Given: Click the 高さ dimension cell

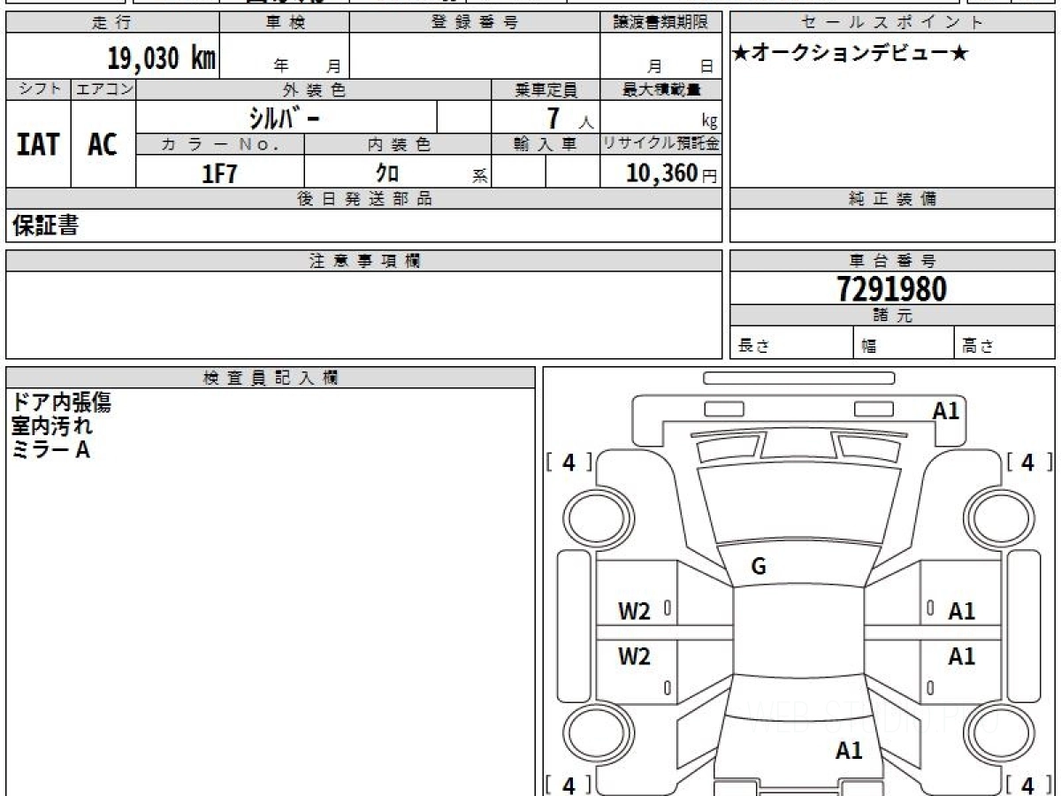Looking at the screenshot, I should click(1005, 343).
